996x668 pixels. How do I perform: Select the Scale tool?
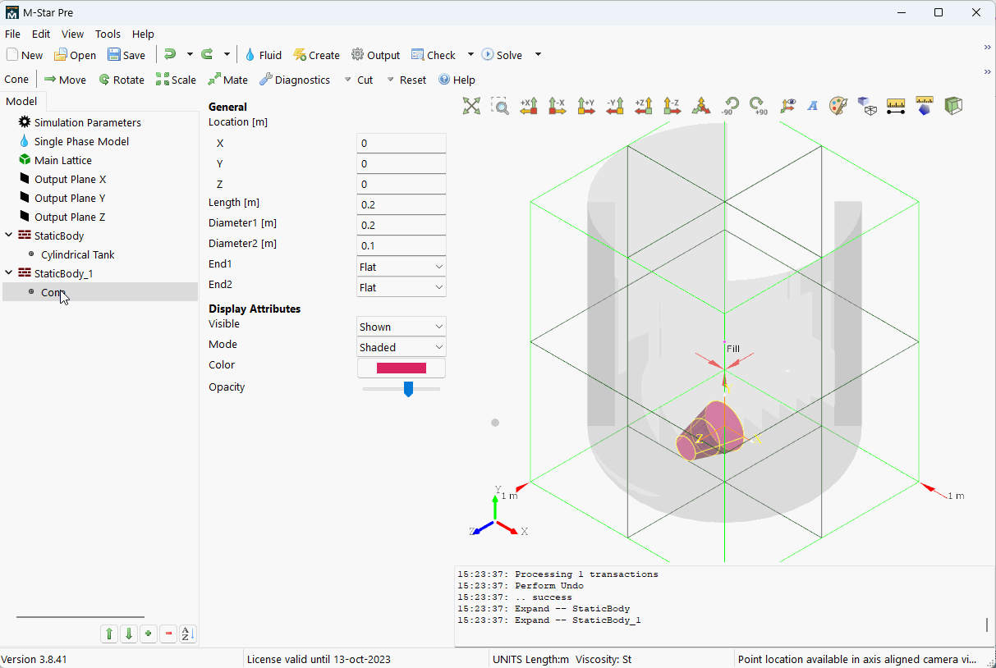[176, 80]
